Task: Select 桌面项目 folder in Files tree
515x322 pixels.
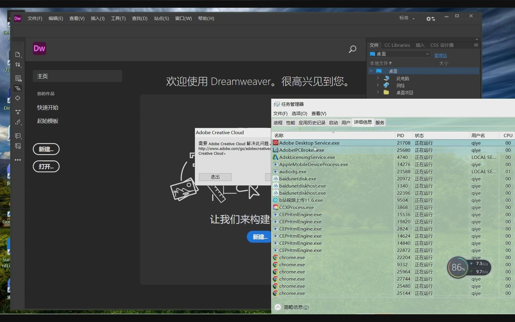Action: pyautogui.click(x=404, y=93)
